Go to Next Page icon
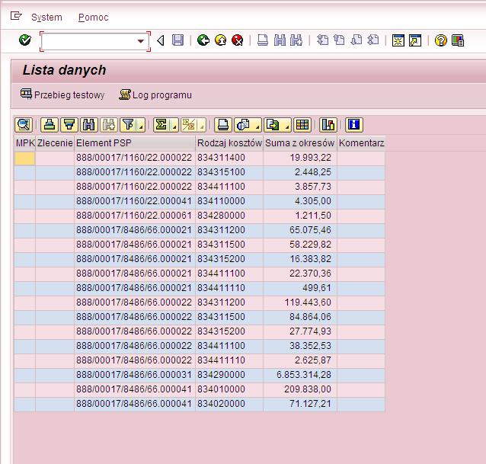This screenshot has width=486, height=464. pyautogui.click(x=357, y=40)
